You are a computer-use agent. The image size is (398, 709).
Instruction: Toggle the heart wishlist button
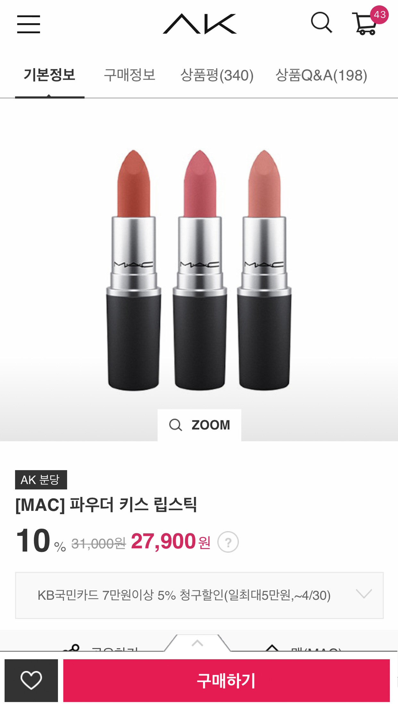tap(31, 680)
